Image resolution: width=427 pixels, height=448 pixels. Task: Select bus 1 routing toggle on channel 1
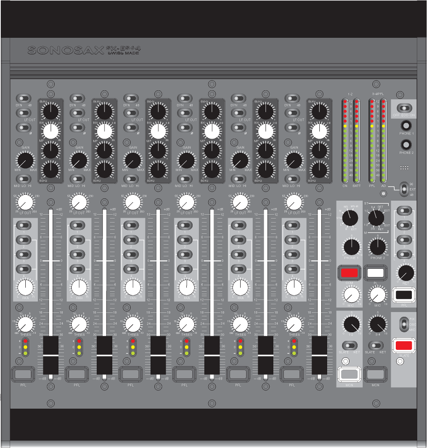click(23, 225)
